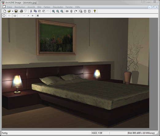
Task: Expand the arrow next to open folder icon
Action: 13,11
